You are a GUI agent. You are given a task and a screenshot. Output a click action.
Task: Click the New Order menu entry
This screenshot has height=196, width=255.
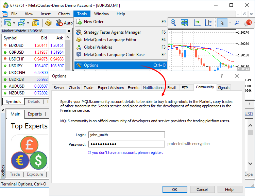pyautogui.click(x=93, y=22)
